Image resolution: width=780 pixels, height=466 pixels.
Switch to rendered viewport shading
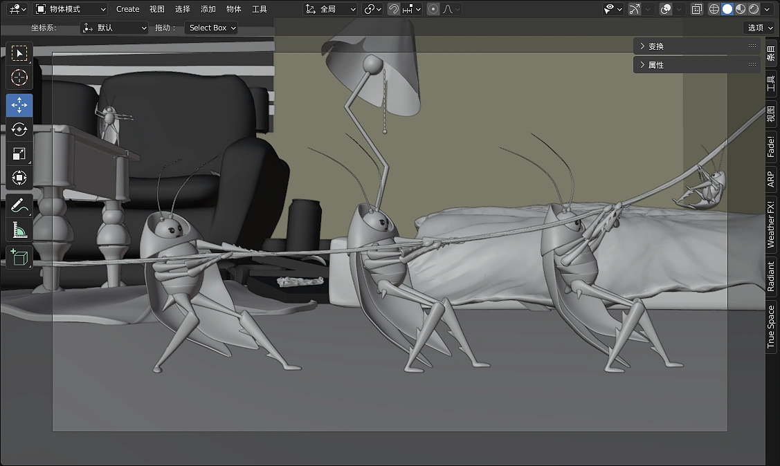pos(754,9)
